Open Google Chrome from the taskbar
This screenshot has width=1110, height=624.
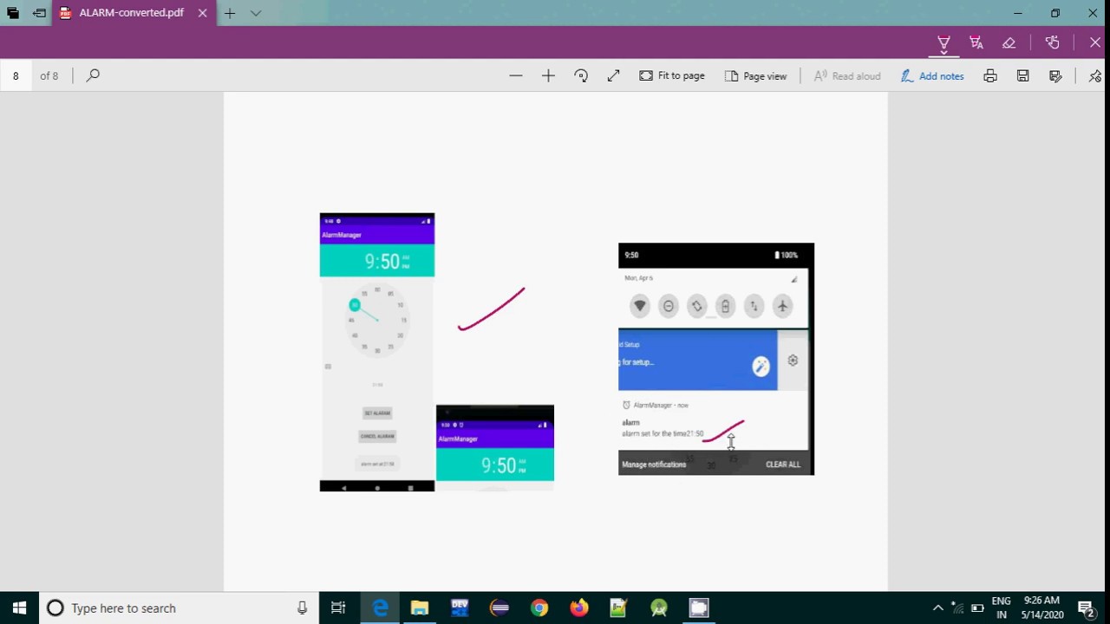[539, 608]
